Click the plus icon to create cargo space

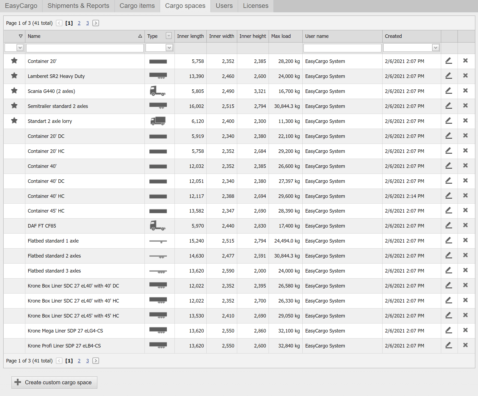coord(18,382)
